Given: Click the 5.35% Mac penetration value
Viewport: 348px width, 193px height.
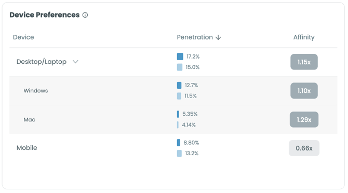Looking at the screenshot, I should coord(190,114).
